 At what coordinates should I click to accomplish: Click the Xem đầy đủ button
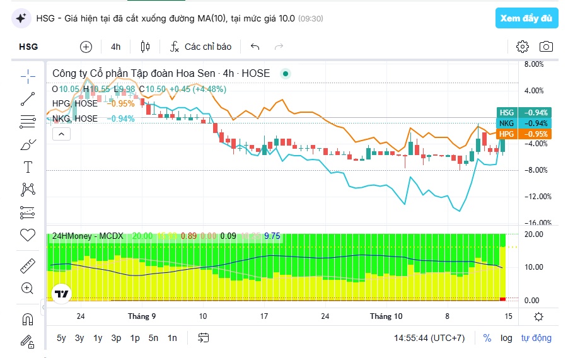(x=526, y=18)
